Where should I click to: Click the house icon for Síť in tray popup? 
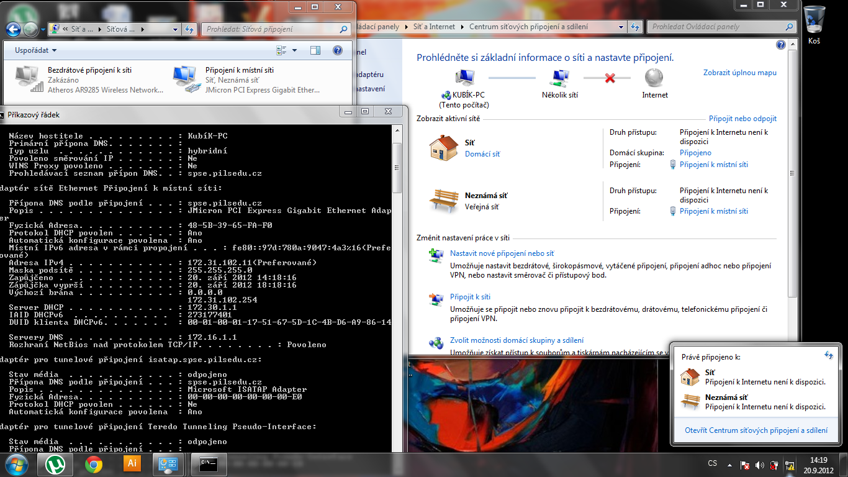(690, 377)
